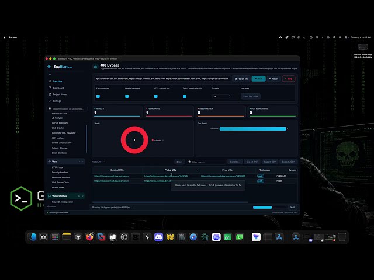Open the Notes app from the dock
Viewport: 374px width, 280px height.
(x=67, y=237)
